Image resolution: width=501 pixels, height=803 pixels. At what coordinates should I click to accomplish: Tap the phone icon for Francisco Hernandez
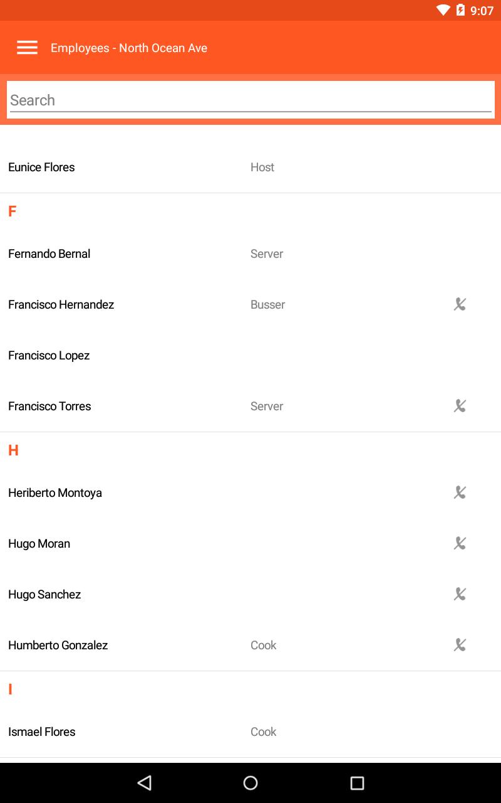click(x=460, y=304)
